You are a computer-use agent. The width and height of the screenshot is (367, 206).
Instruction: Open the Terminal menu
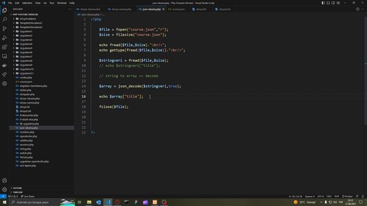click(x=61, y=3)
